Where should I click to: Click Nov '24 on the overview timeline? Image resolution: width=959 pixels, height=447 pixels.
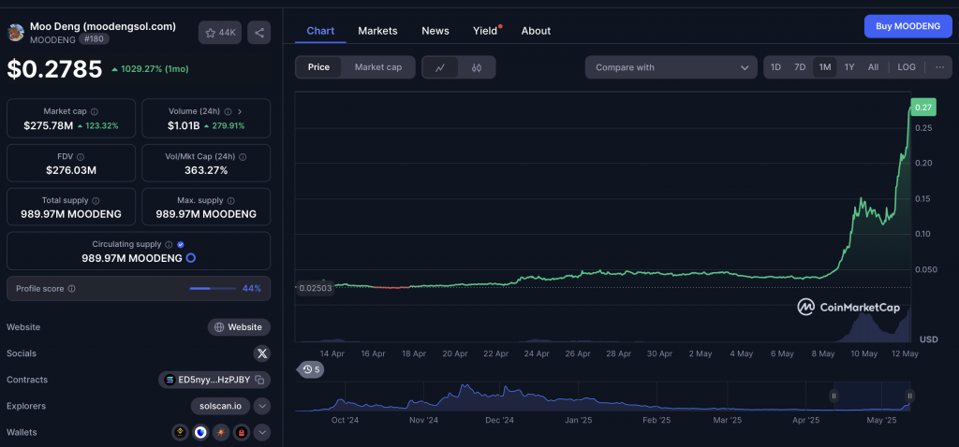[424, 420]
